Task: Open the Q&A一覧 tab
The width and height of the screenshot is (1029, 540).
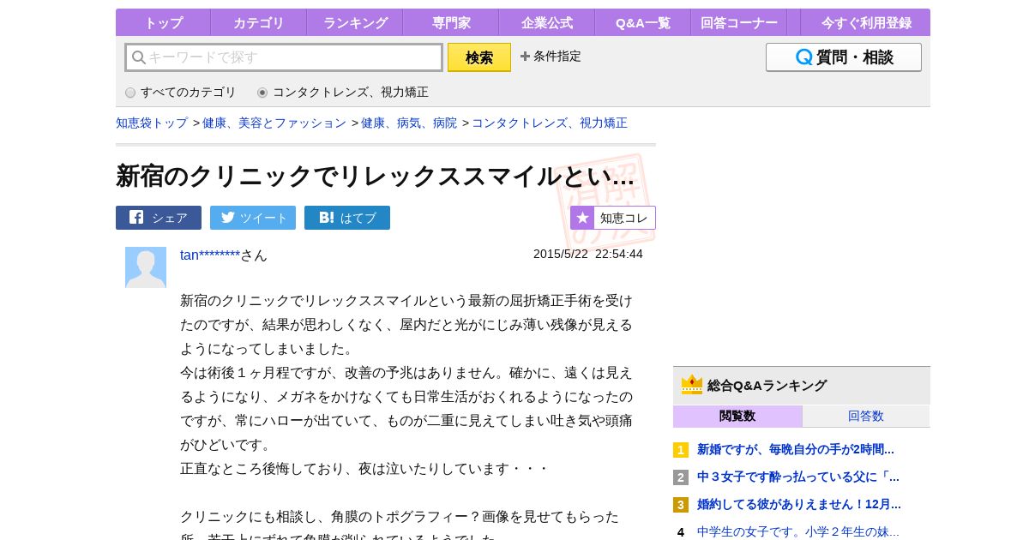Action: [642, 22]
